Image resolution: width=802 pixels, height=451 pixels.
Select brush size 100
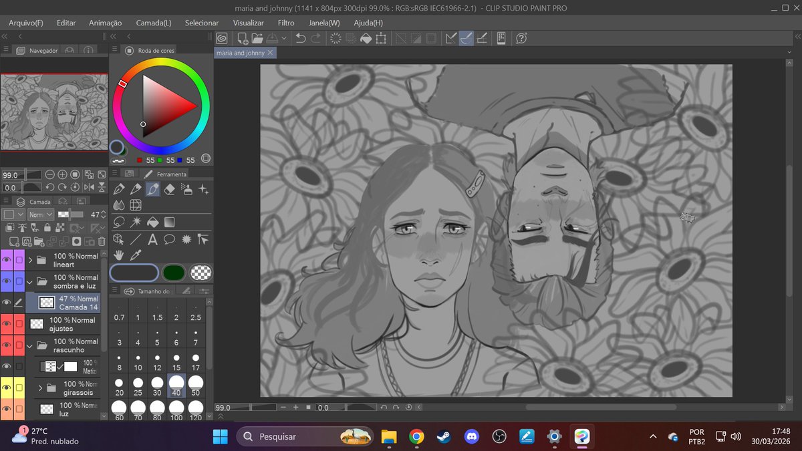click(176, 411)
